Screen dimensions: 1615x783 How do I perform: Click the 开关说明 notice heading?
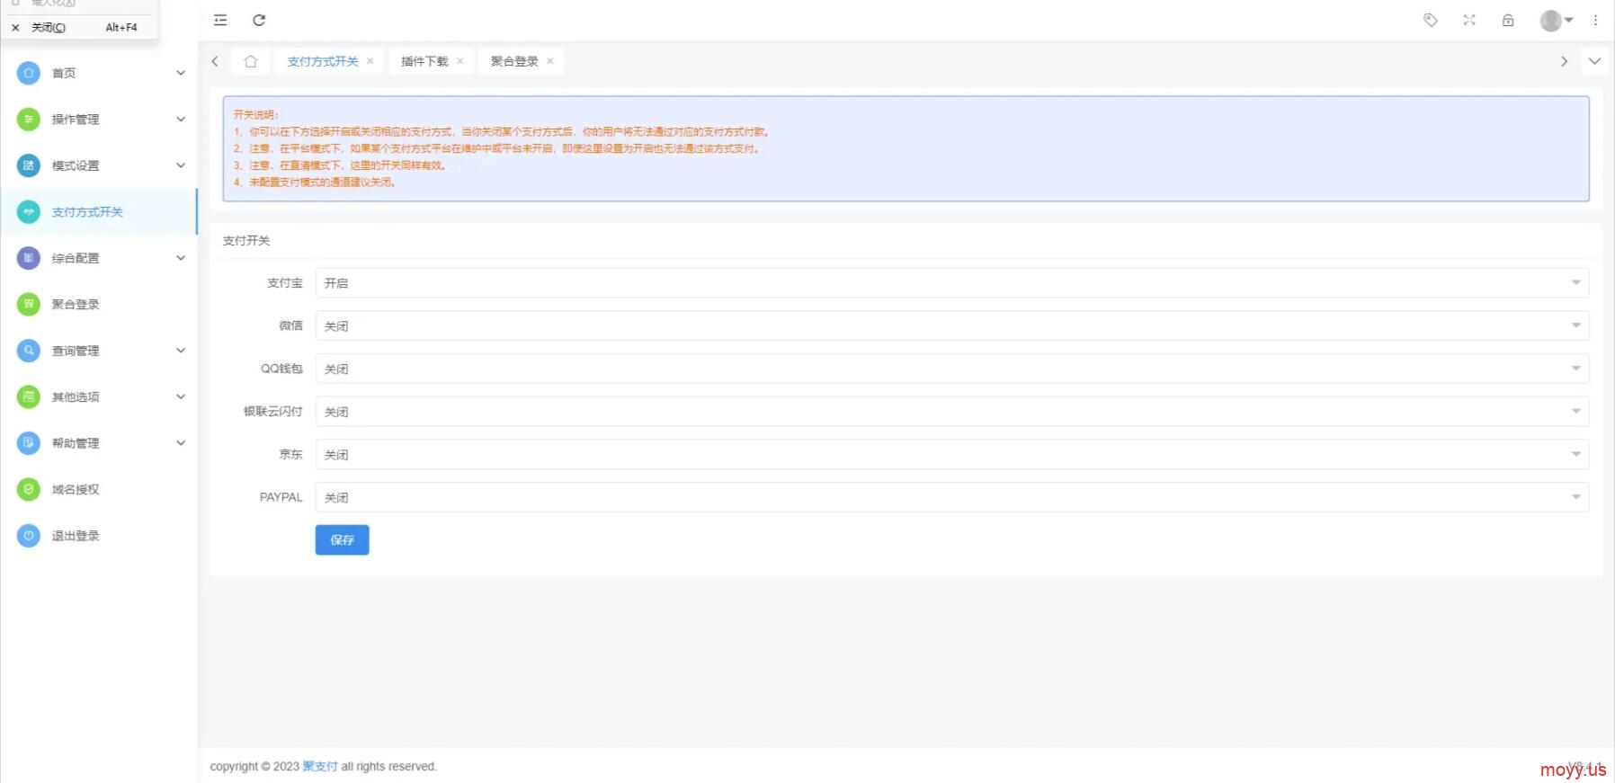click(256, 114)
